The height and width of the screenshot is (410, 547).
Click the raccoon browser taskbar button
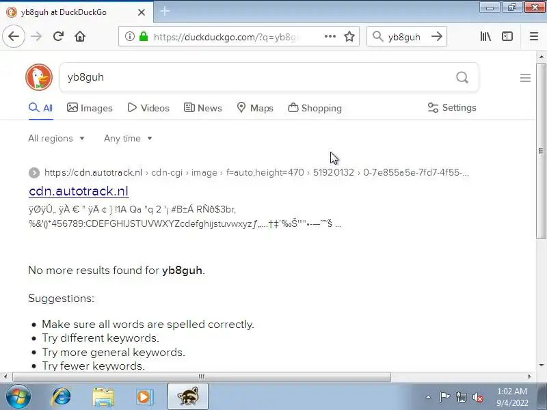coord(188,397)
